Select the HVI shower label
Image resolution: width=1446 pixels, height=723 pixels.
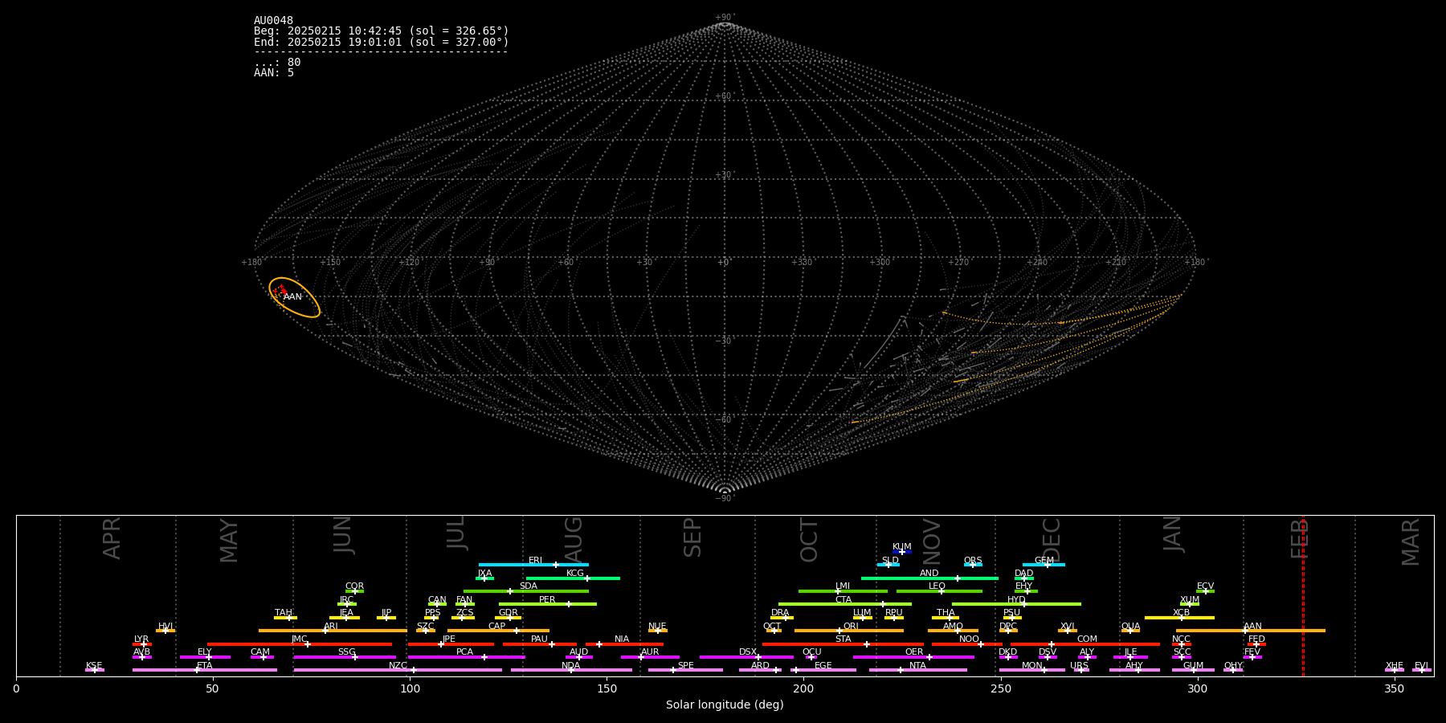[x=165, y=627]
